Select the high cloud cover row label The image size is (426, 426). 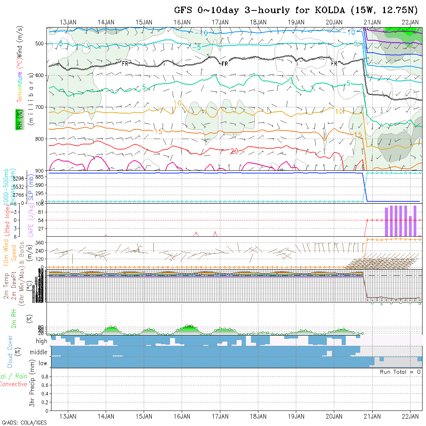[x=41, y=341]
